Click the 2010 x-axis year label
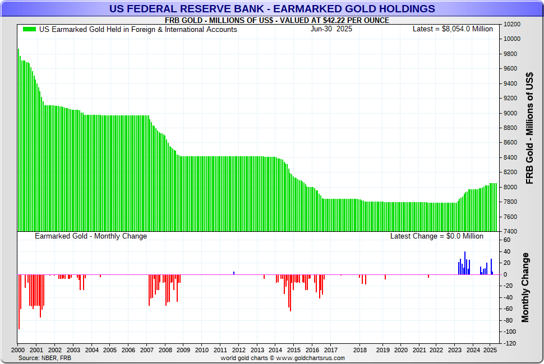This screenshot has height=364, width=544. 202,350
